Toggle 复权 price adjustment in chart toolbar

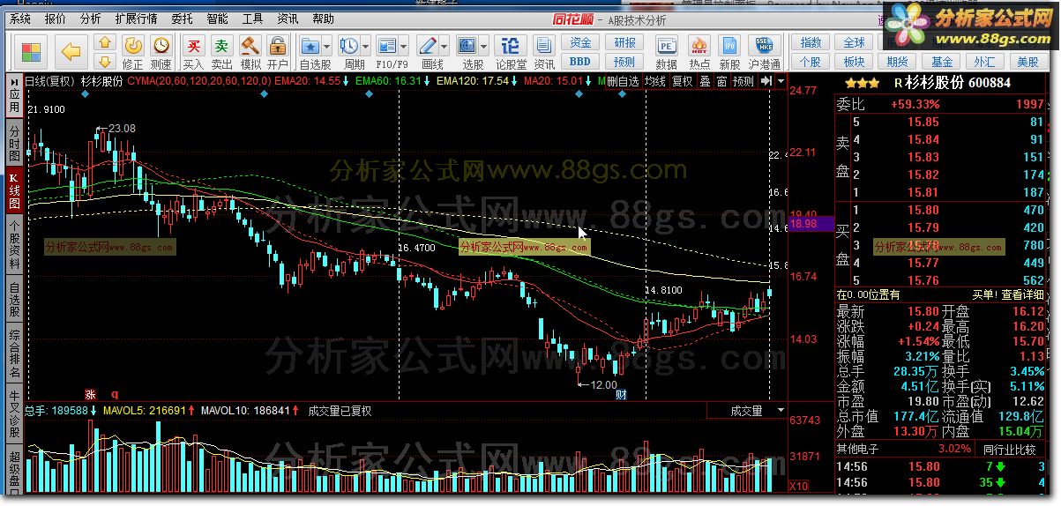tap(683, 81)
